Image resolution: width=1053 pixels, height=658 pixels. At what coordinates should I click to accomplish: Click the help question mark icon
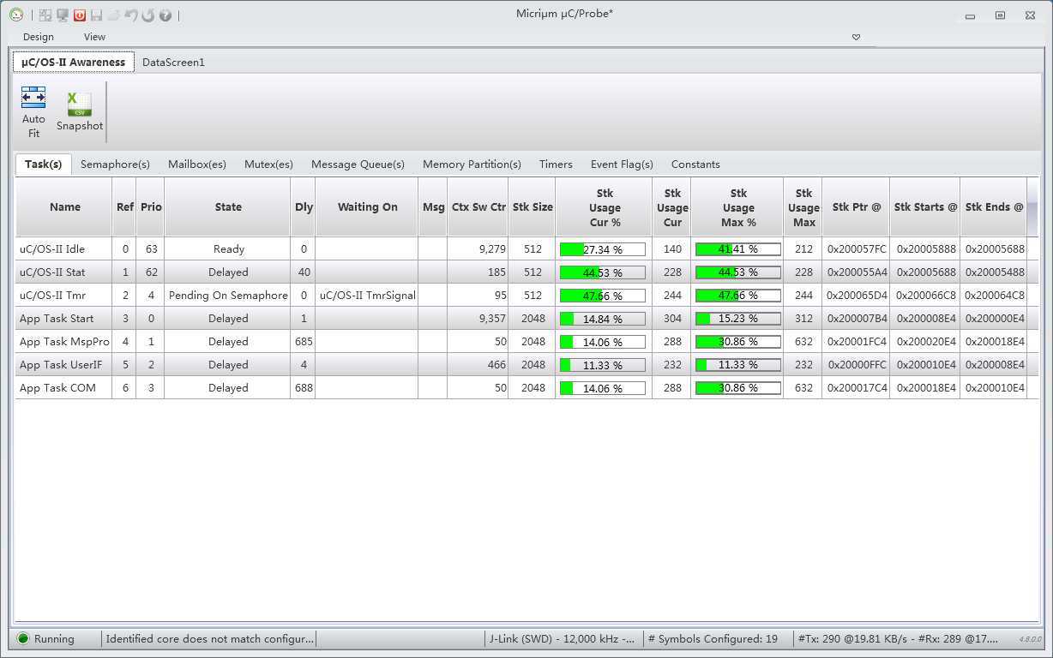(165, 15)
